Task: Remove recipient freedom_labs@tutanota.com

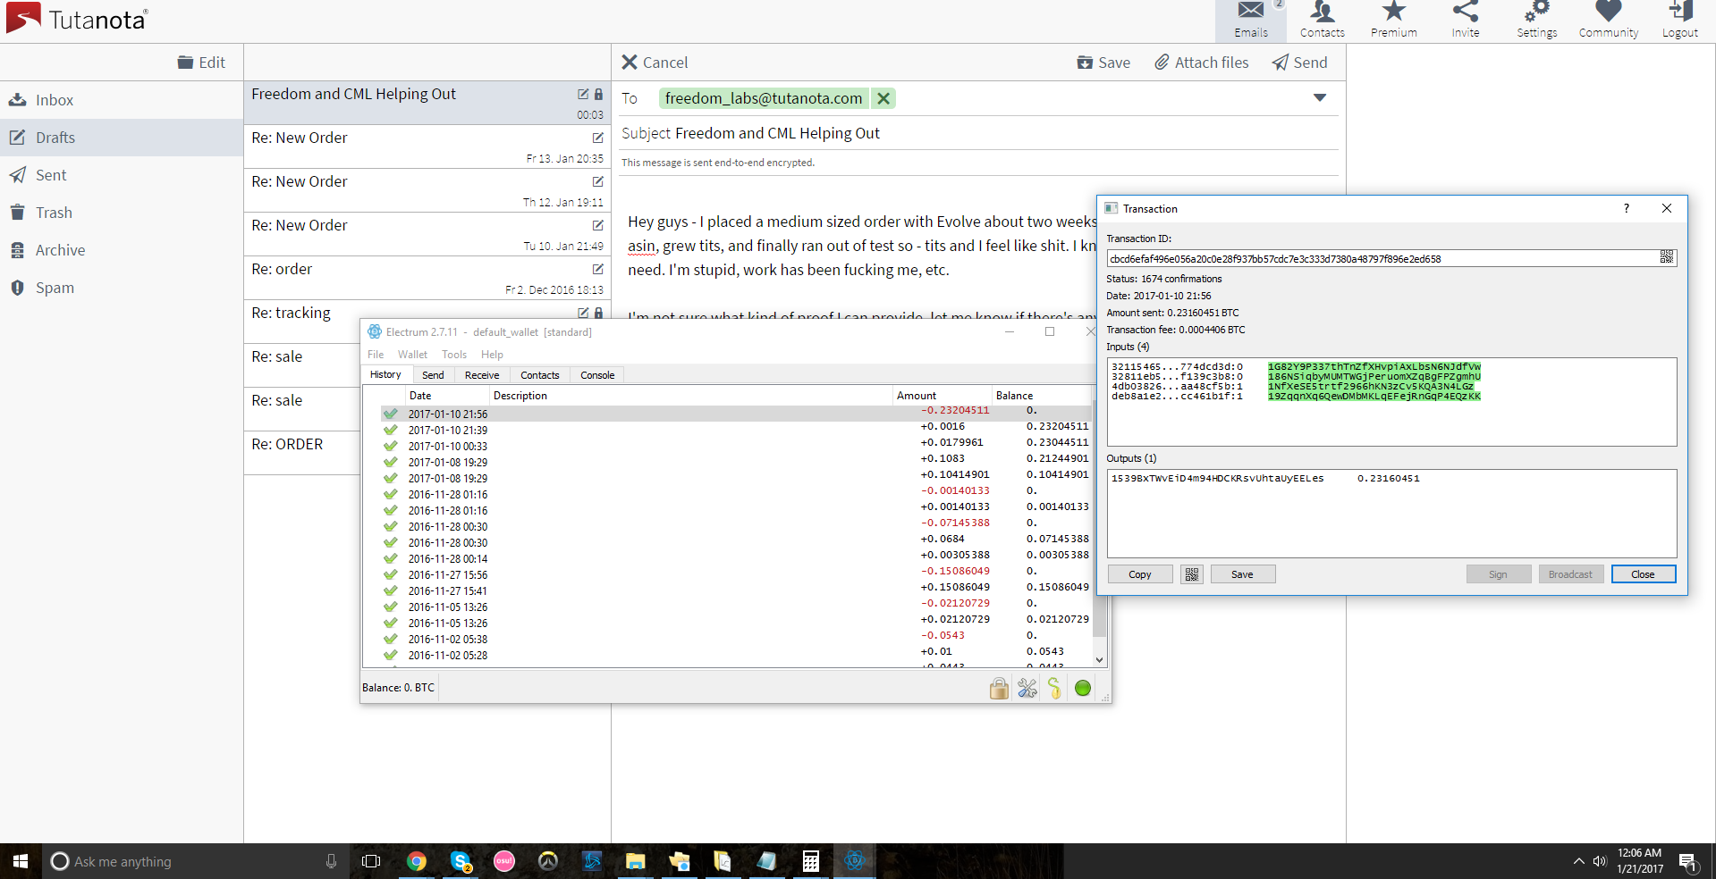Action: click(883, 98)
